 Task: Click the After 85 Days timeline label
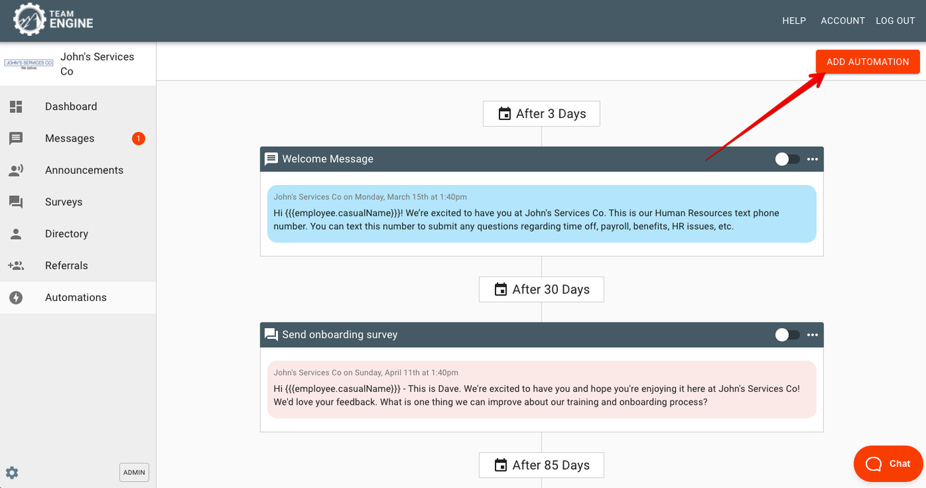tap(542, 465)
